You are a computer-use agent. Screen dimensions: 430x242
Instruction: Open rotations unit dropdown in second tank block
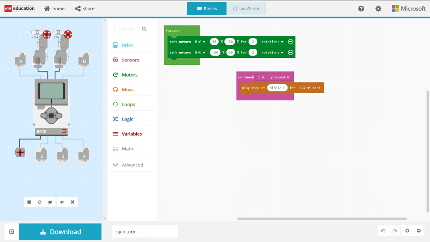click(x=272, y=52)
